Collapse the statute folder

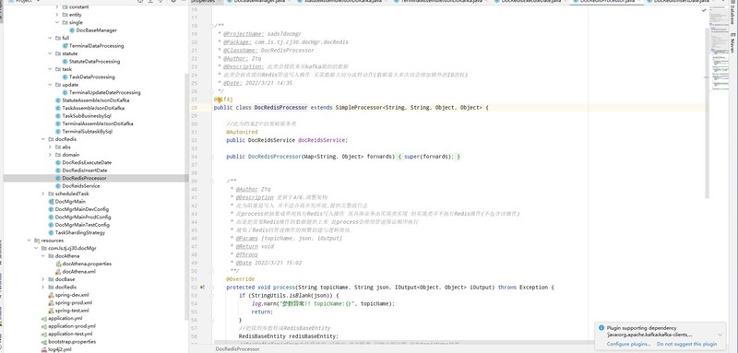click(51, 53)
